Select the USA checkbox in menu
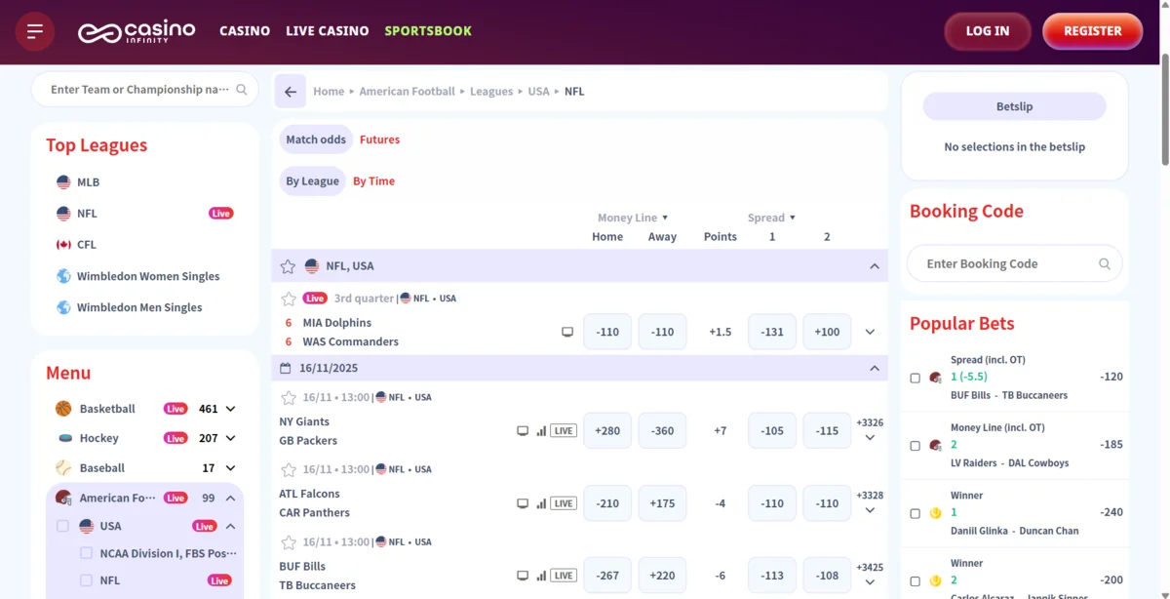Image resolution: width=1170 pixels, height=599 pixels. pyautogui.click(x=63, y=526)
